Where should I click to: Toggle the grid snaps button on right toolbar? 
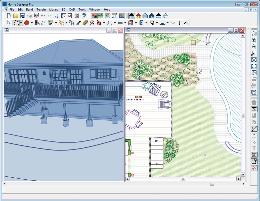(254, 155)
